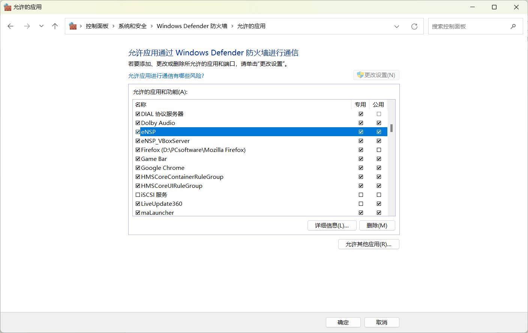
Task: Toggle 公用 checkbox for HMSCoreUIRuleGroup
Action: [x=379, y=186]
